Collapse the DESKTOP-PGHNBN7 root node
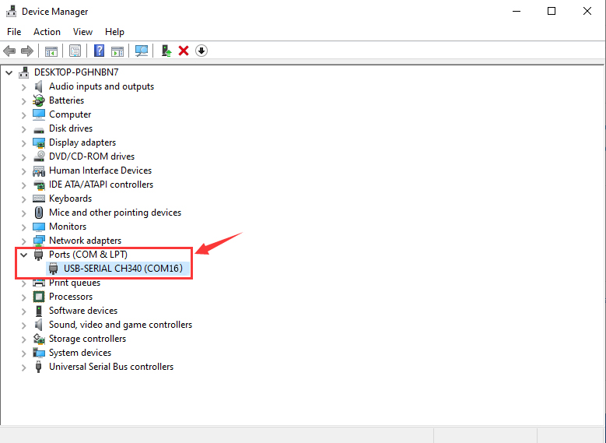 (9, 72)
